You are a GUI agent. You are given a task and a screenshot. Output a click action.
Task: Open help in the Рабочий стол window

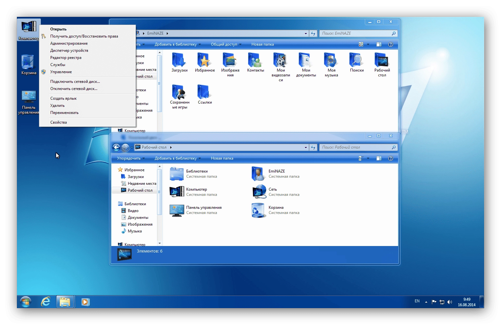point(391,158)
